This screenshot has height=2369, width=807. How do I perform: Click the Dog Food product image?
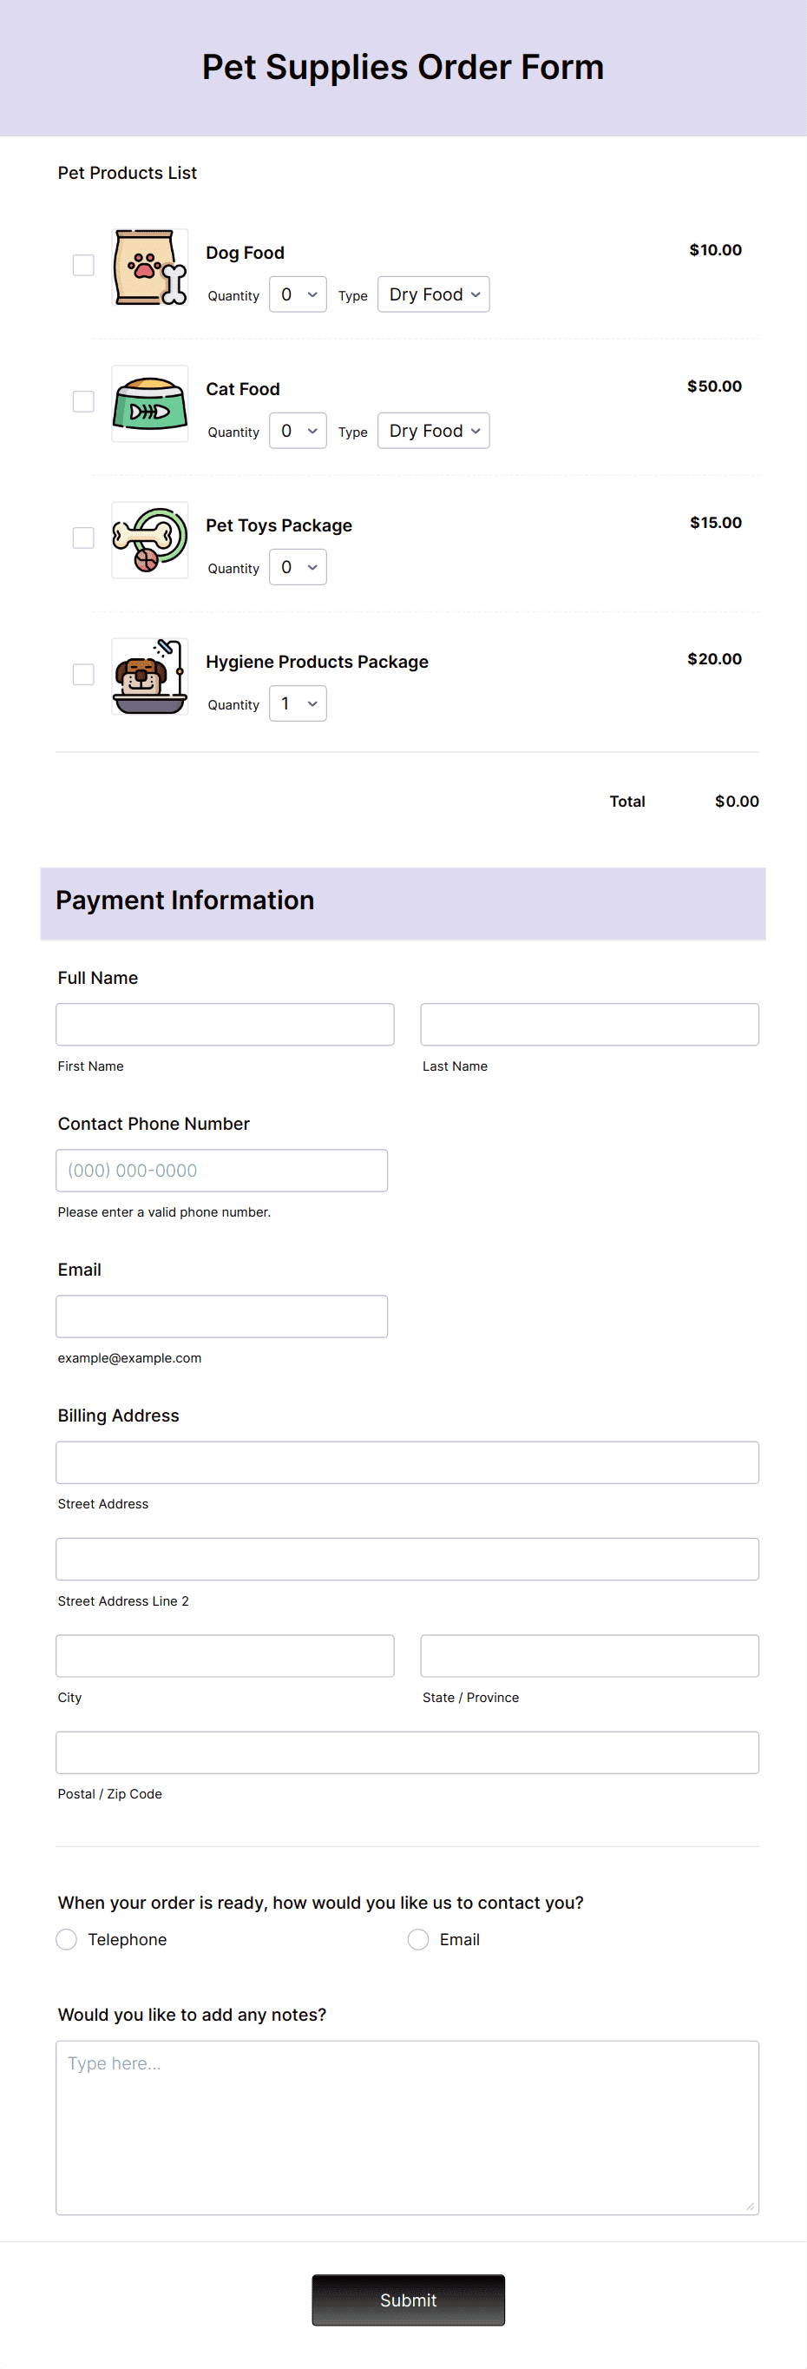tap(149, 268)
